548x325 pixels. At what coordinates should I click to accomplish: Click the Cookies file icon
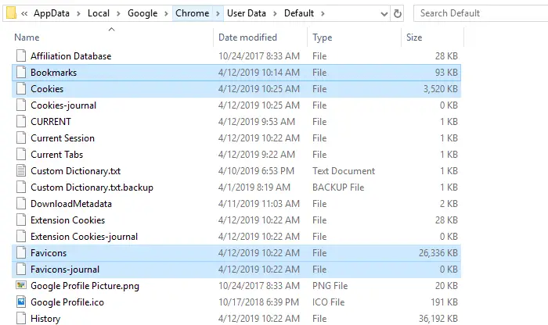coord(21,88)
